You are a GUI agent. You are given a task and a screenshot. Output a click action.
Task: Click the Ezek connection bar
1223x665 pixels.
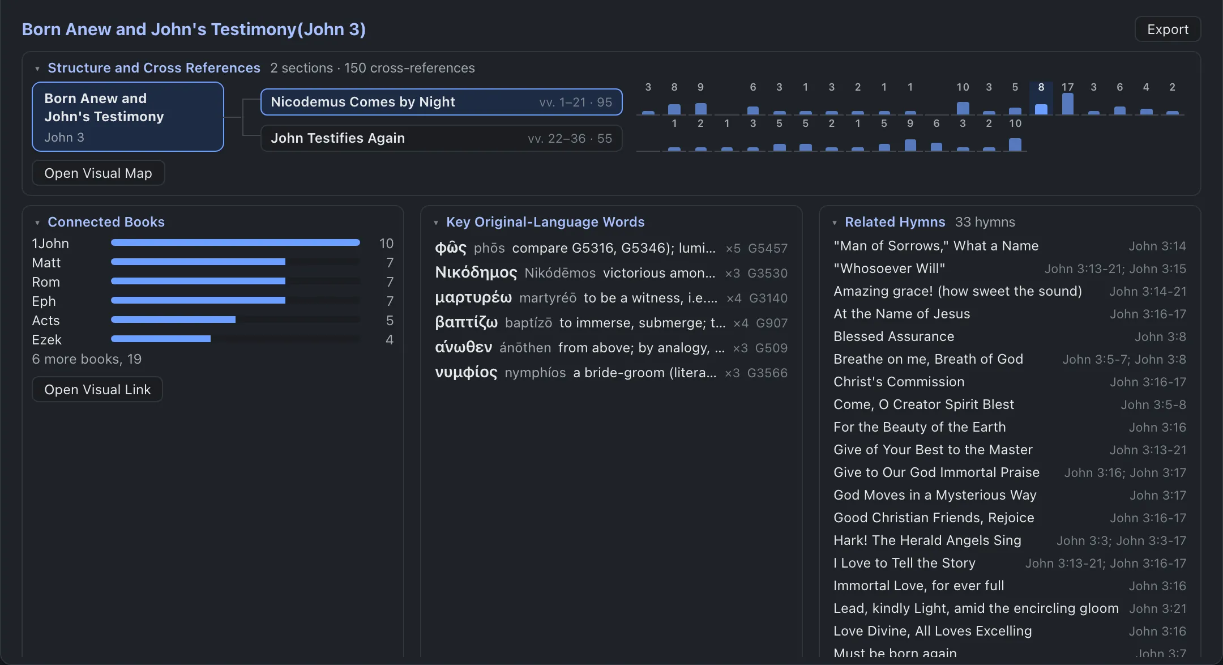click(x=236, y=339)
